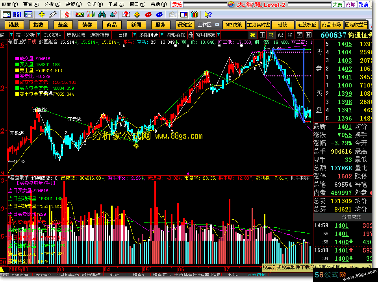378x282 pixels.
Task: Open the alarm bell alert icon
Action: 113,15
